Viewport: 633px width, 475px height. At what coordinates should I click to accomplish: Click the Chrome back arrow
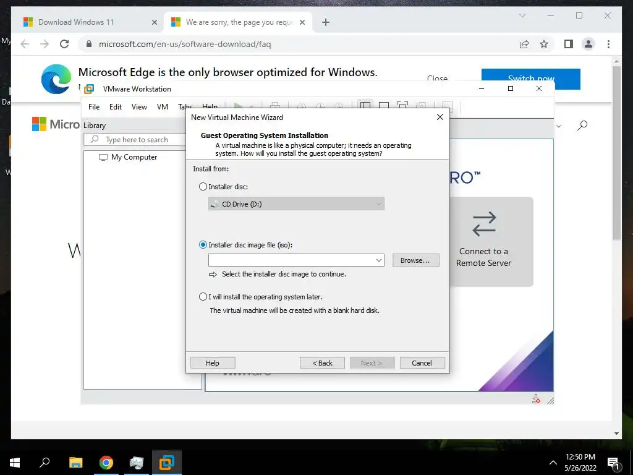click(25, 44)
